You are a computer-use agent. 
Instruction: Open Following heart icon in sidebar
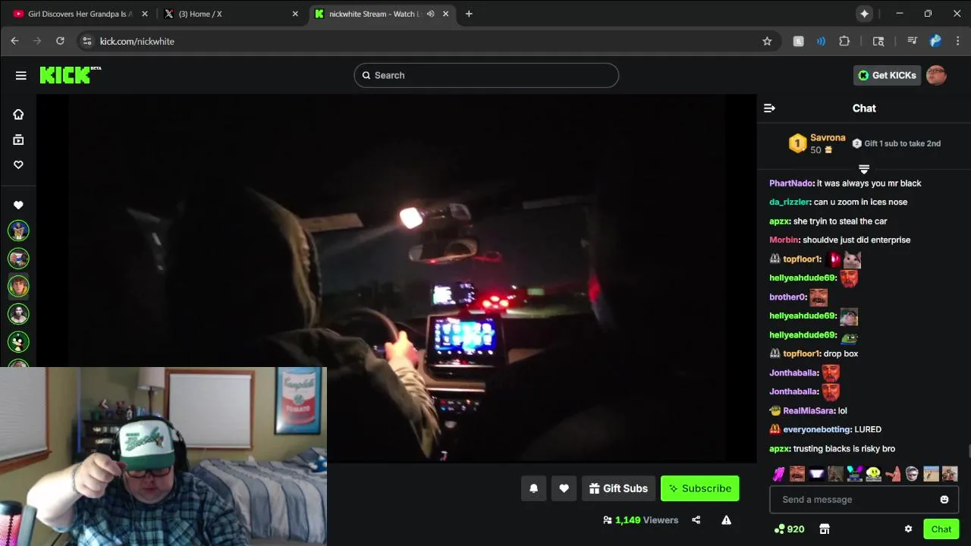coord(18,165)
